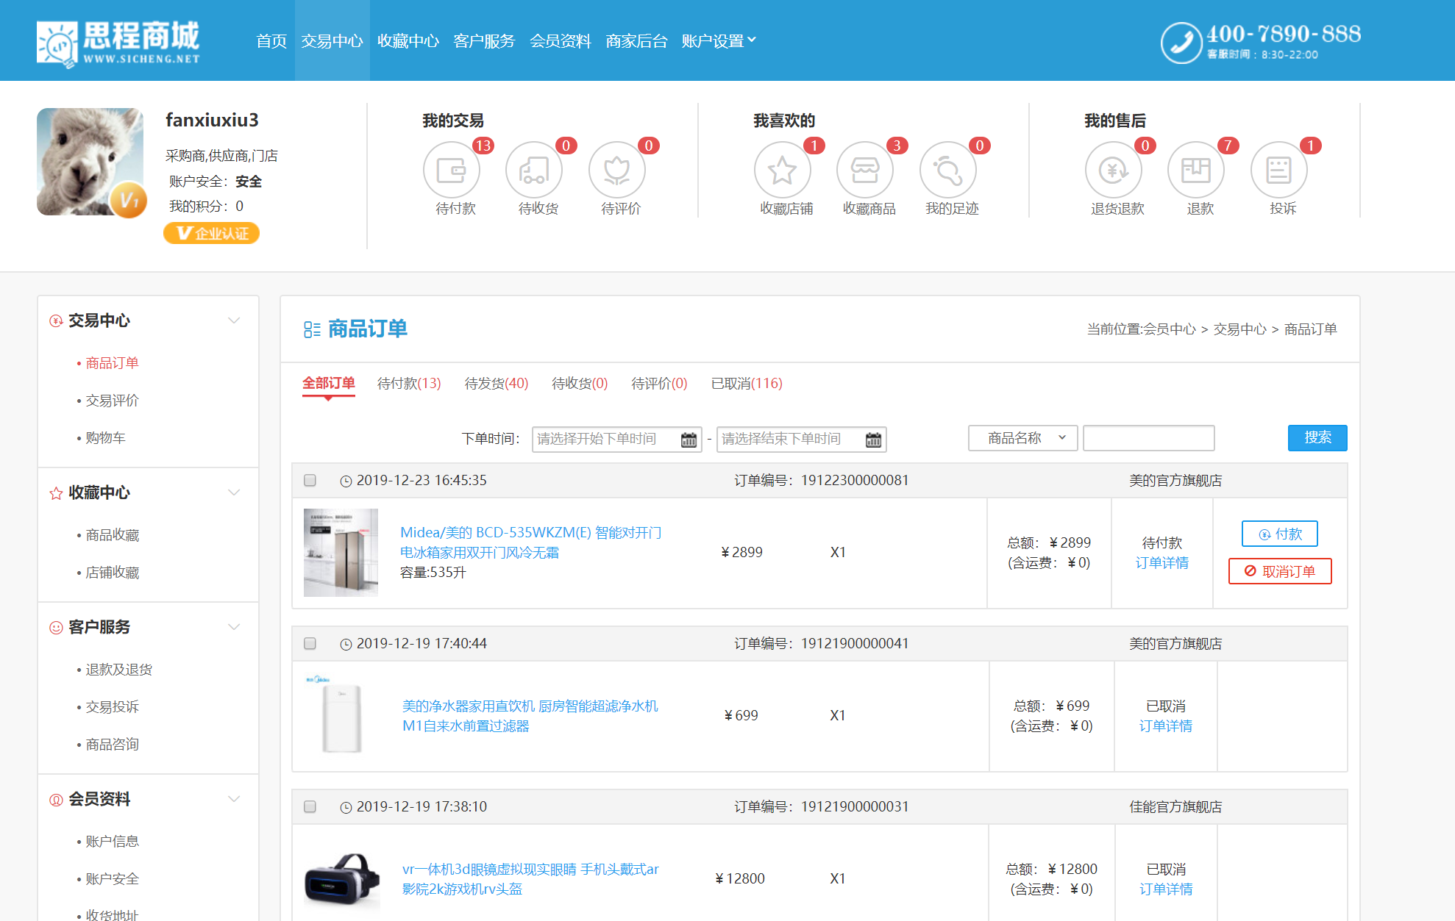Image resolution: width=1455 pixels, height=921 pixels.
Task: Click the clock icon beside 2019-12-19 17:40:44
Action: 346,644
